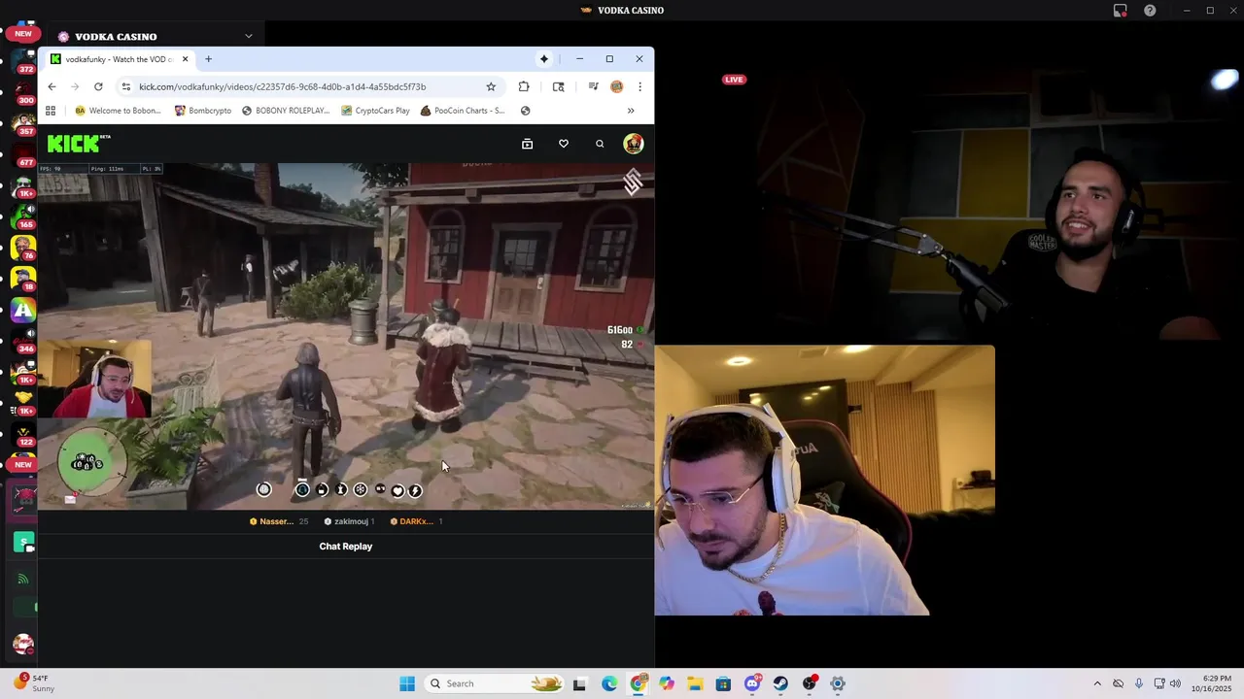The width and height of the screenshot is (1244, 699).
Task: Open Microsoft Edge from the taskbar
Action: tap(609, 683)
